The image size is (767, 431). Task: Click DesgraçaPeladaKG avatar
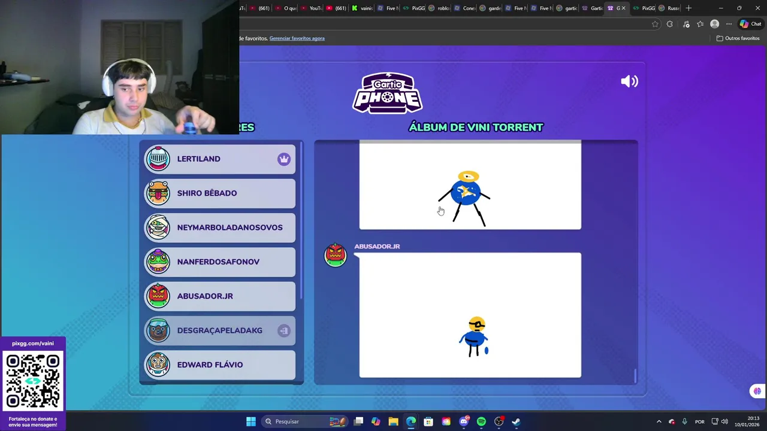click(158, 330)
